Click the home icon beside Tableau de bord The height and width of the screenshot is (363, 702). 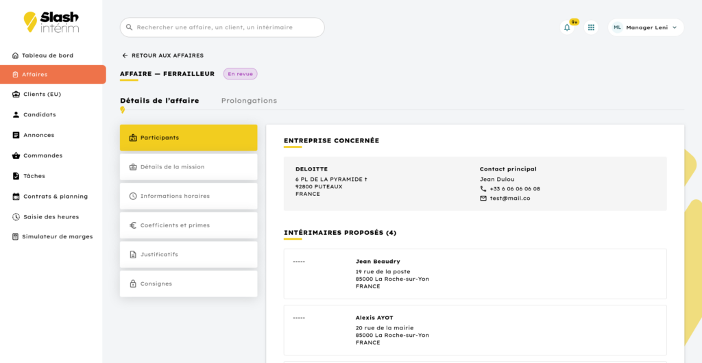click(15, 55)
